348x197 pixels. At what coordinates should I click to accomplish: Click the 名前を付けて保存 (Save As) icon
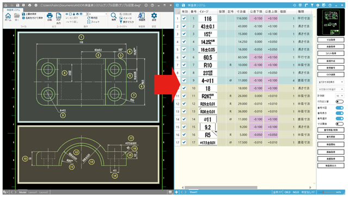[x=23, y=18]
